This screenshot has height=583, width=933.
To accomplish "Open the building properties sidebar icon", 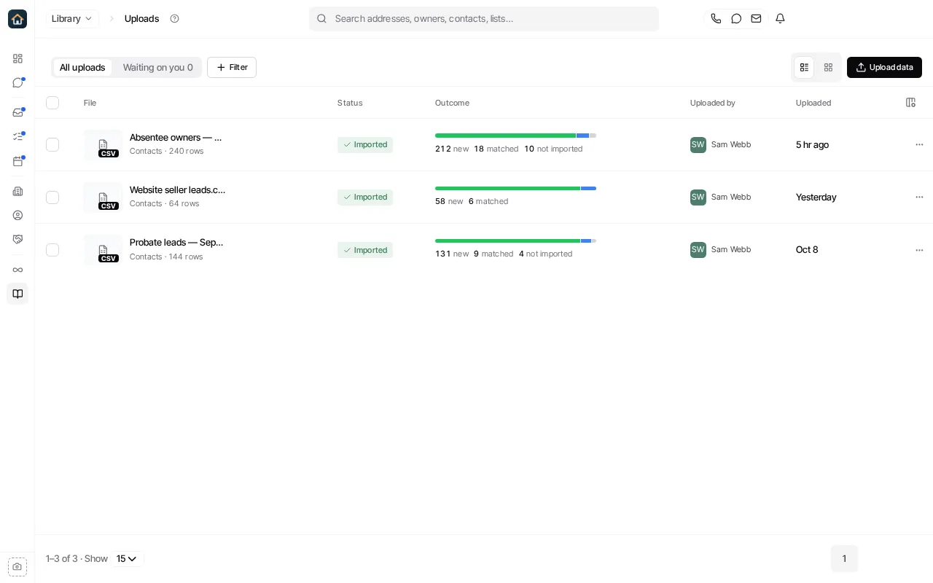I will coord(17,191).
